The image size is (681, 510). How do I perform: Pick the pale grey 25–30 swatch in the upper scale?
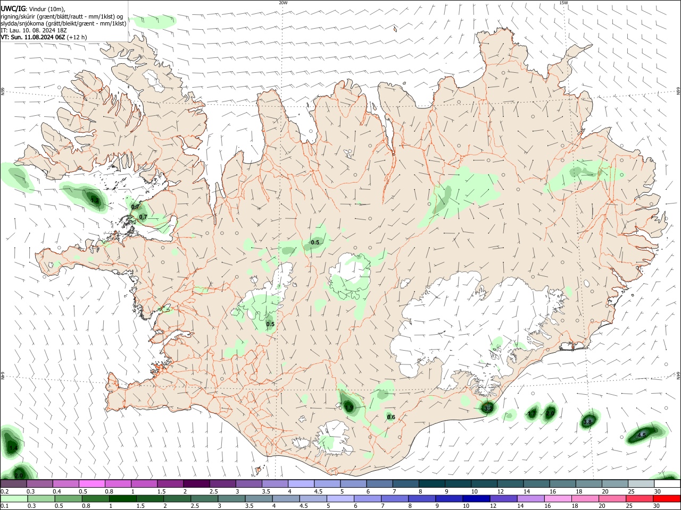pyautogui.click(x=641, y=483)
